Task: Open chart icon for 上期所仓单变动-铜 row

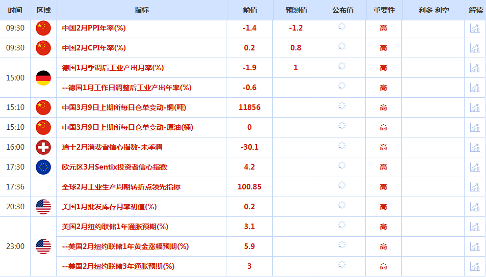Action: click(475, 107)
